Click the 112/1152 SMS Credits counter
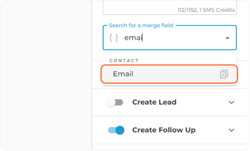Viewport: 250px width, 151px height. (x=206, y=10)
